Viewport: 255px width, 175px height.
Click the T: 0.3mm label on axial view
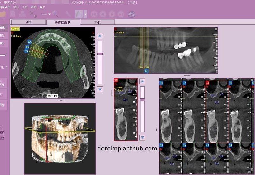[16, 36]
